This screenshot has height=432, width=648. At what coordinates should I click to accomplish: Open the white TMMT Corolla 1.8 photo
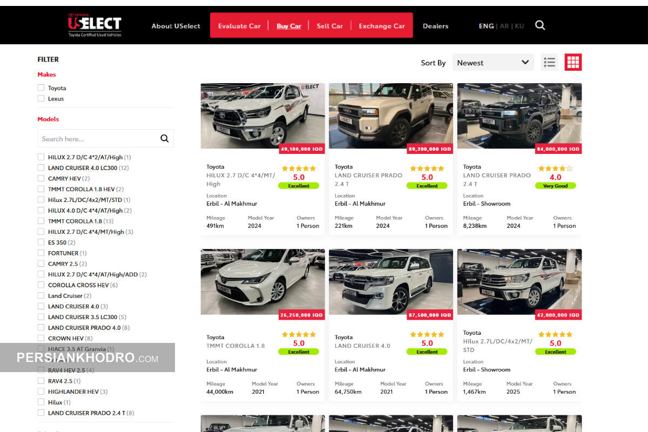click(262, 281)
